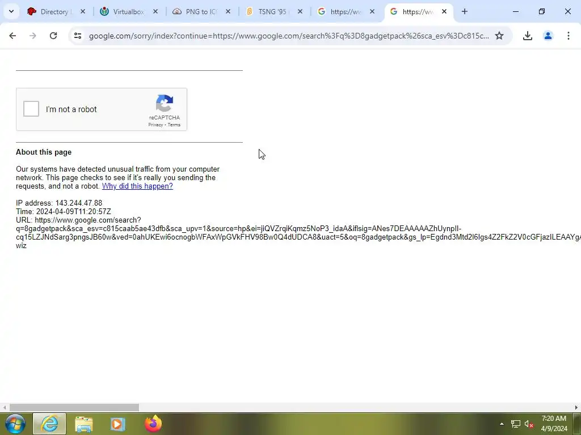Viewport: 581px width, 435px height.
Task: Open Internet Explorer from taskbar
Action: coord(49,424)
